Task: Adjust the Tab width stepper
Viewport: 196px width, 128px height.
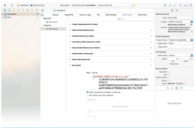Action: [x=179, y=59]
